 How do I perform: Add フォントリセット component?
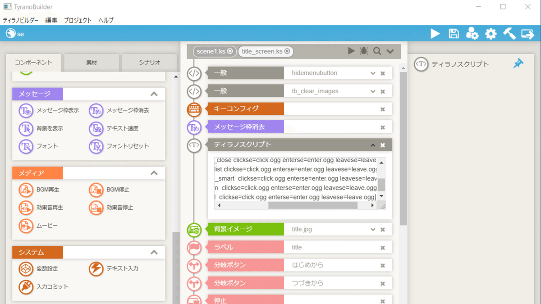pos(119,146)
